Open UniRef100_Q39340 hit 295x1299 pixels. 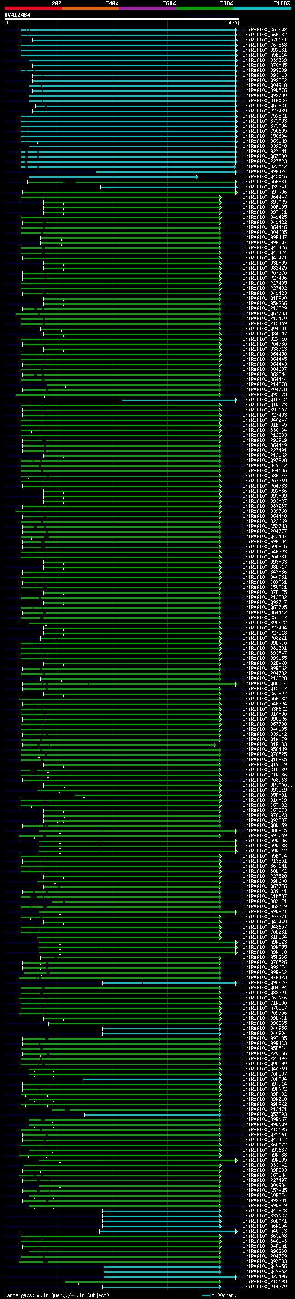pos(265,146)
